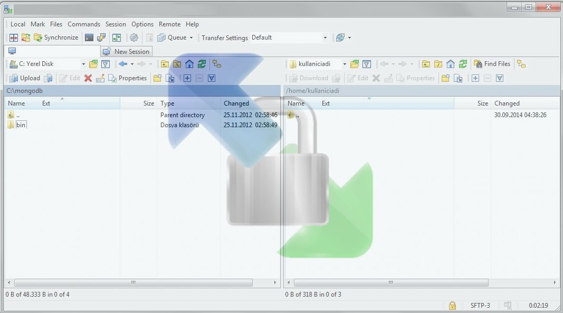The image size is (563, 313).
Task: Click the /home/kullaniciadi remote path bar
Action: 422,91
